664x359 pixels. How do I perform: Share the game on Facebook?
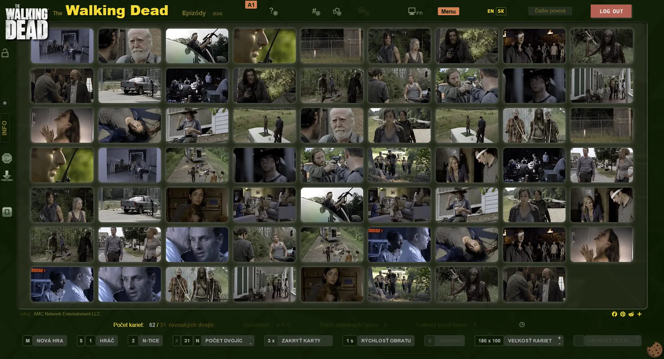coord(614,314)
